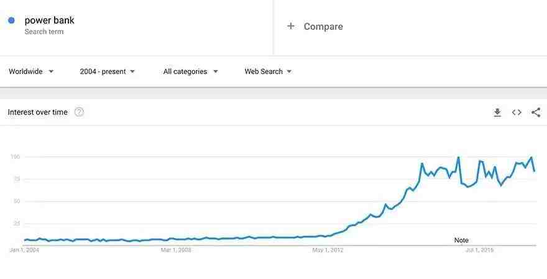
Task: Open the Worldwide region dropdown
Action: (x=31, y=71)
